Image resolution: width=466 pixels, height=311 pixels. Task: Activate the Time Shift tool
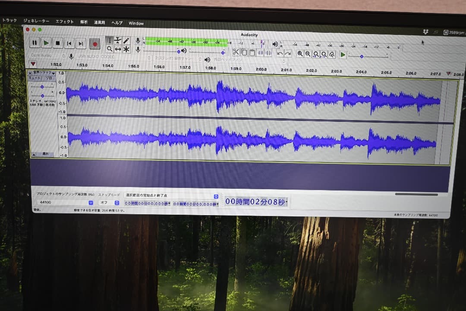pyautogui.click(x=118, y=49)
